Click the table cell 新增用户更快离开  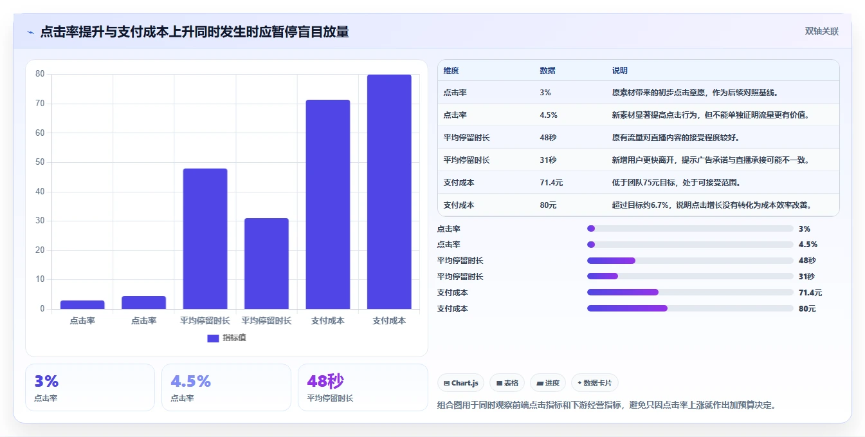click(711, 160)
